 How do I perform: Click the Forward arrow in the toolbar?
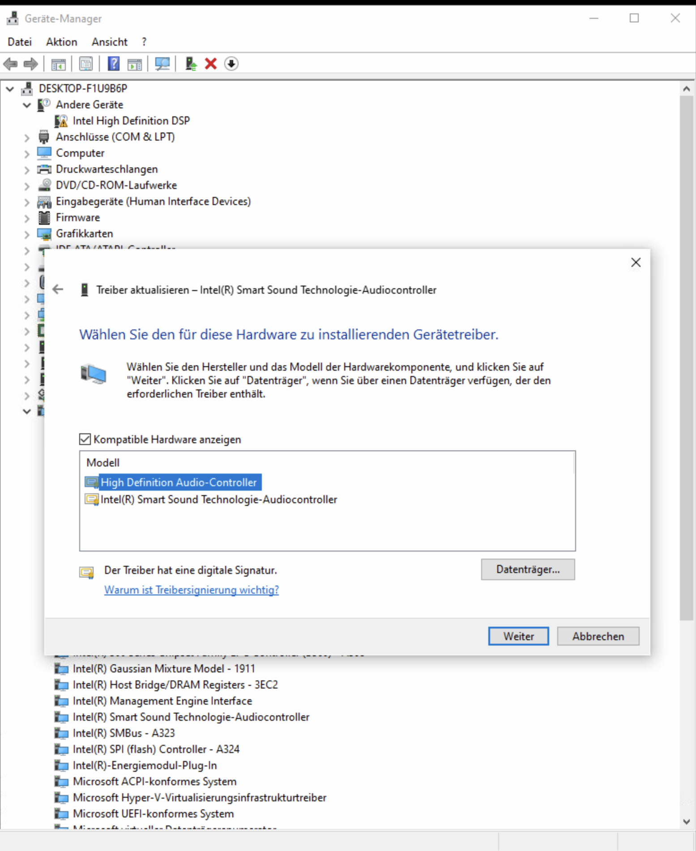30,64
